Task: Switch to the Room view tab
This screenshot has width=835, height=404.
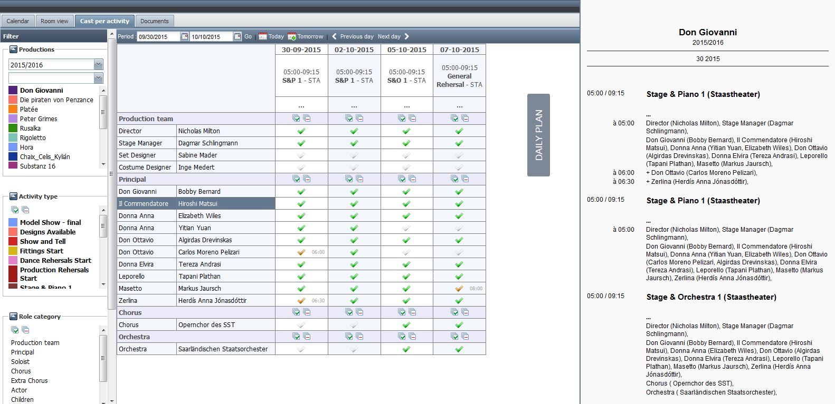Action: [54, 21]
